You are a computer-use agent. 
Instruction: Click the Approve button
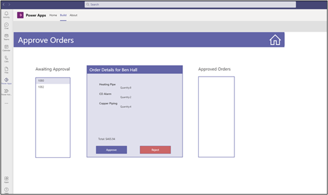tap(111, 150)
